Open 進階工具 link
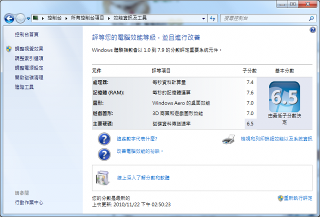The height and width of the screenshot is (217, 320). (x=24, y=87)
